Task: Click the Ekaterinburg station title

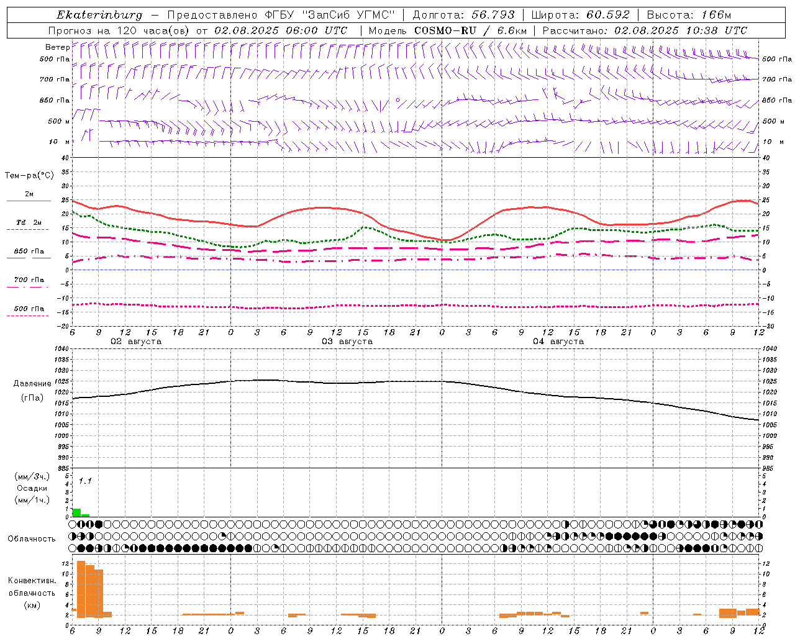Action: 99,15
